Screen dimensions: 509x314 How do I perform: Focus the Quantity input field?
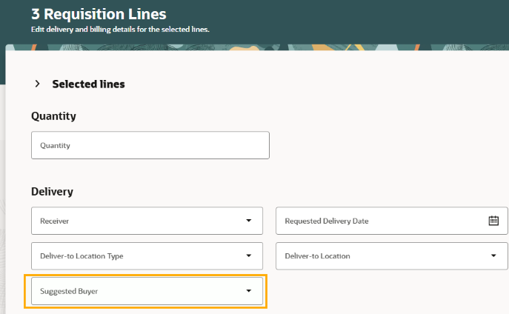click(x=150, y=145)
